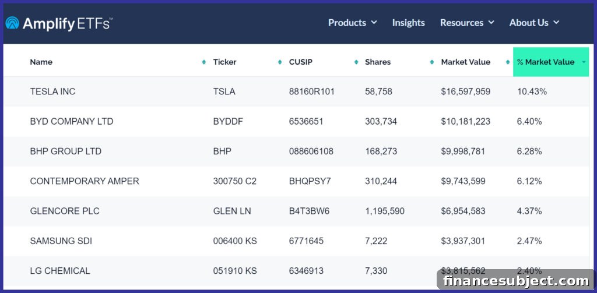The width and height of the screenshot is (597, 293).
Task: Open the About Us menu
Action: (534, 23)
